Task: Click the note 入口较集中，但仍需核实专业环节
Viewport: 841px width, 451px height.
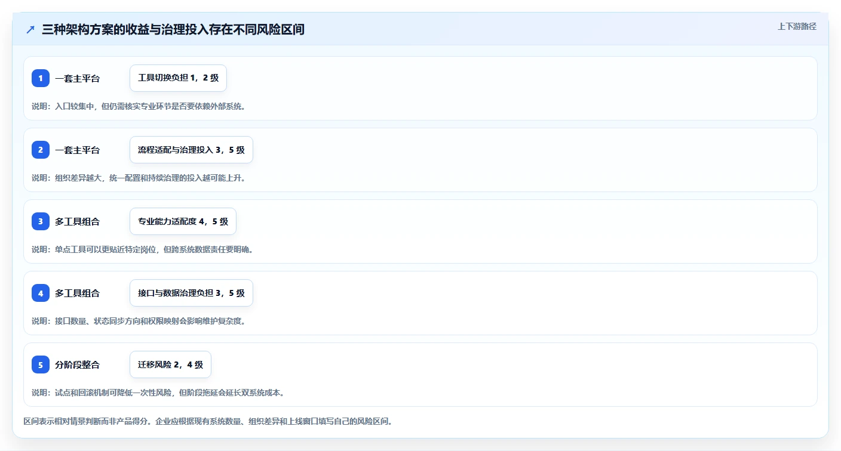Action: tap(139, 106)
